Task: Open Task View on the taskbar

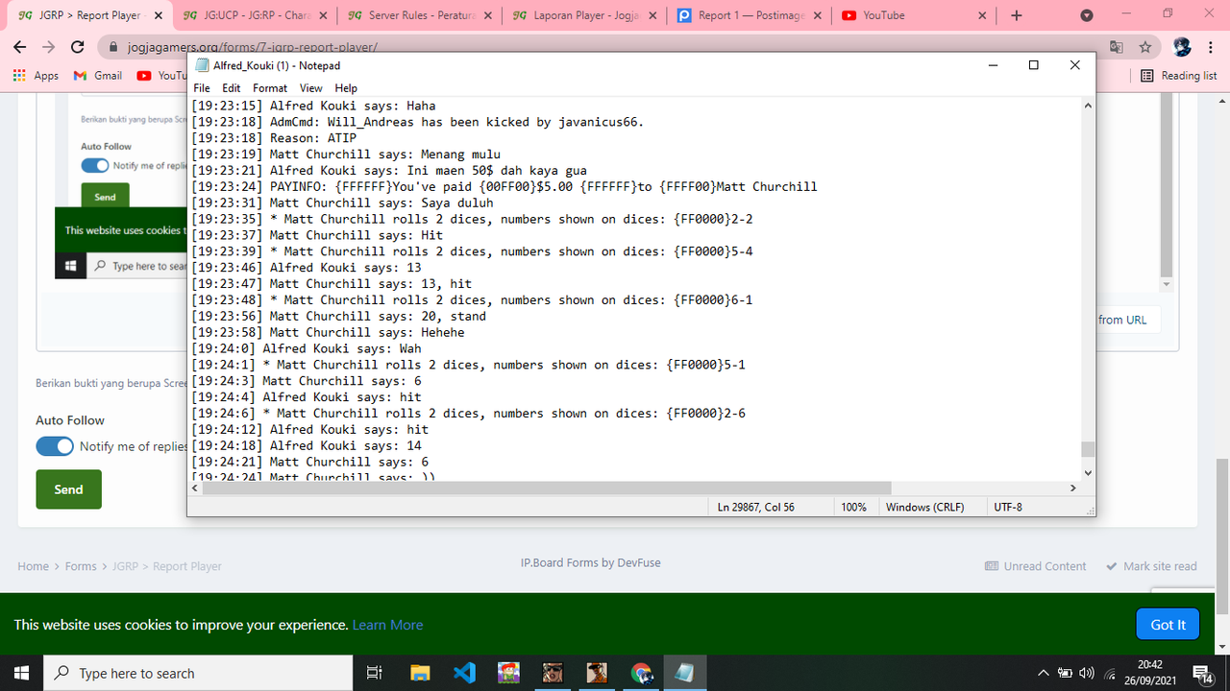Action: (x=376, y=673)
